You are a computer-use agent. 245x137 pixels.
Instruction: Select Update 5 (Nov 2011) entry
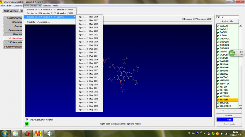tap(89, 88)
